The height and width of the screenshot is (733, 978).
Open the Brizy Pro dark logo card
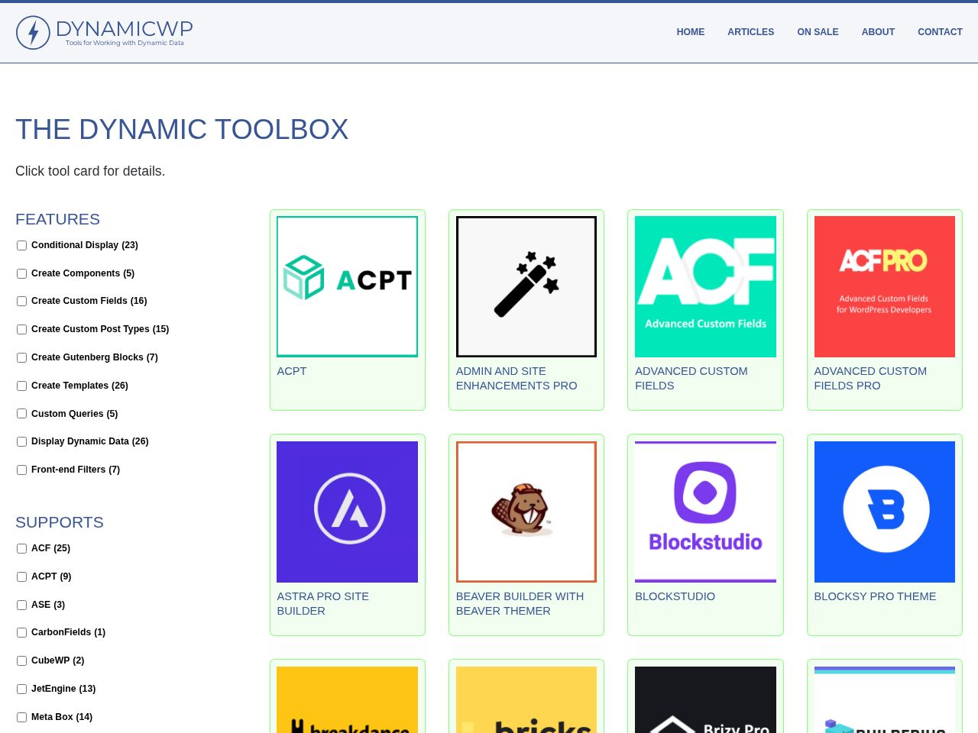click(x=705, y=699)
